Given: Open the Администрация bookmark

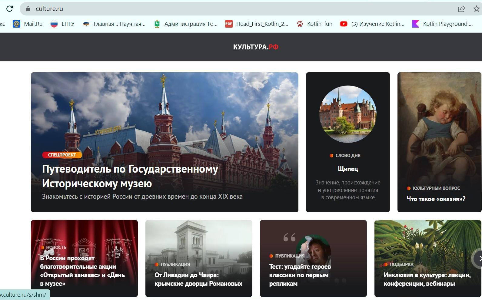Looking at the screenshot, I should pyautogui.click(x=185, y=24).
